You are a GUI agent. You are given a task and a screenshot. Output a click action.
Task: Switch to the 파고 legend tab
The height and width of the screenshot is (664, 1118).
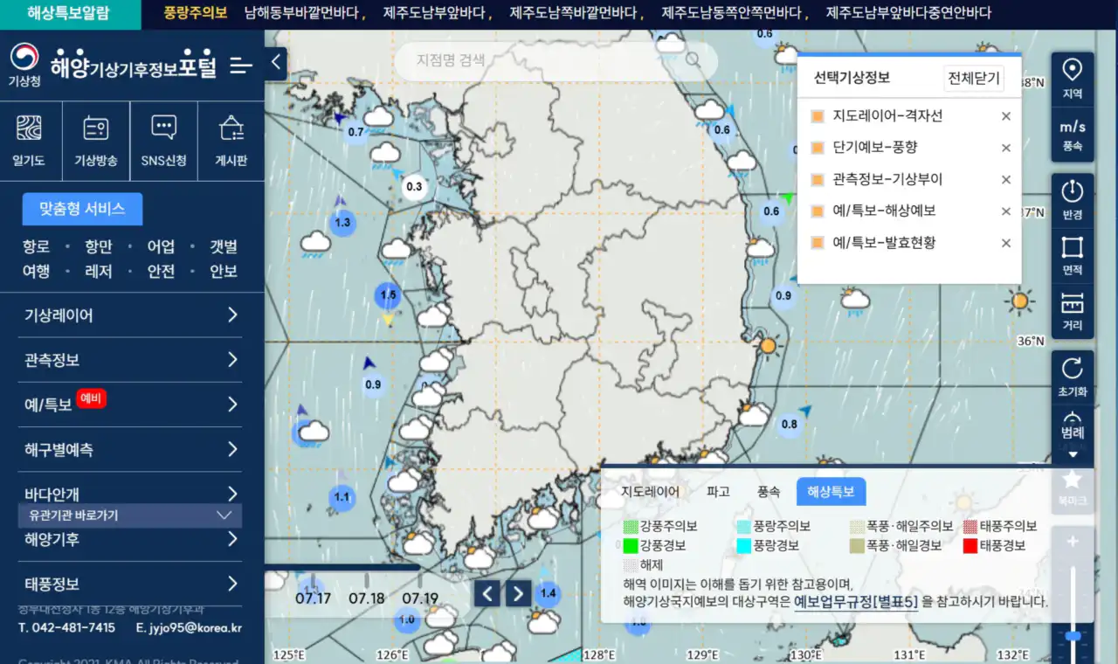tap(718, 492)
